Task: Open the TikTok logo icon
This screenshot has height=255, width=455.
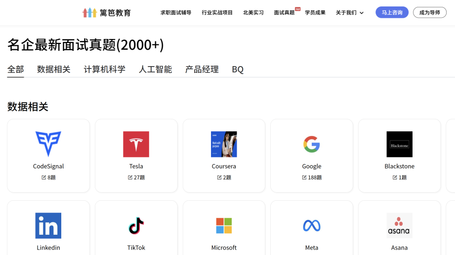Action: coord(136,225)
